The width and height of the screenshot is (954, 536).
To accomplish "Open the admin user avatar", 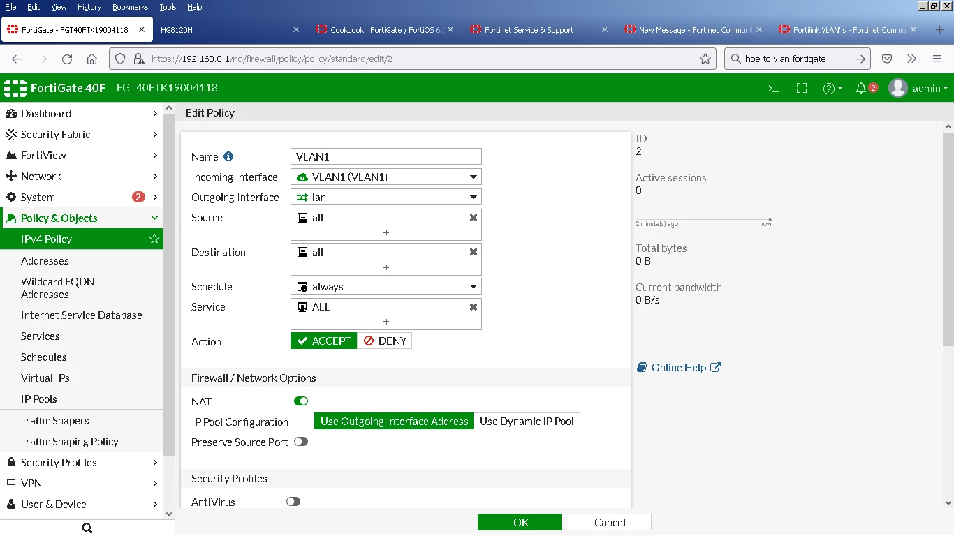I will (898, 88).
